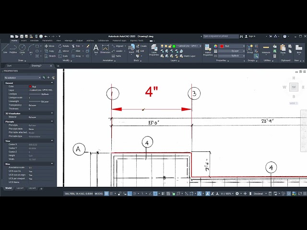
Task: Click the Insert block icon
Action: (x=131, y=49)
